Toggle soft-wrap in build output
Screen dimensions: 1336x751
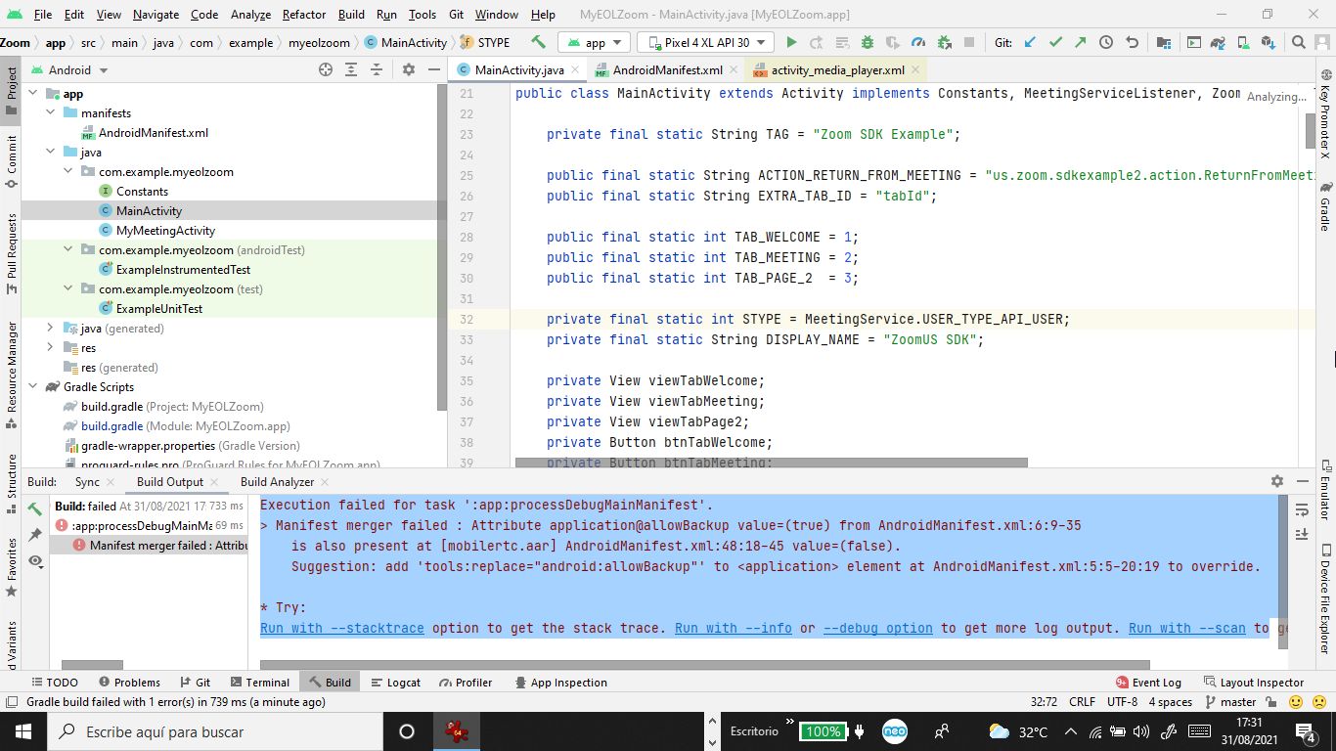click(x=1302, y=509)
